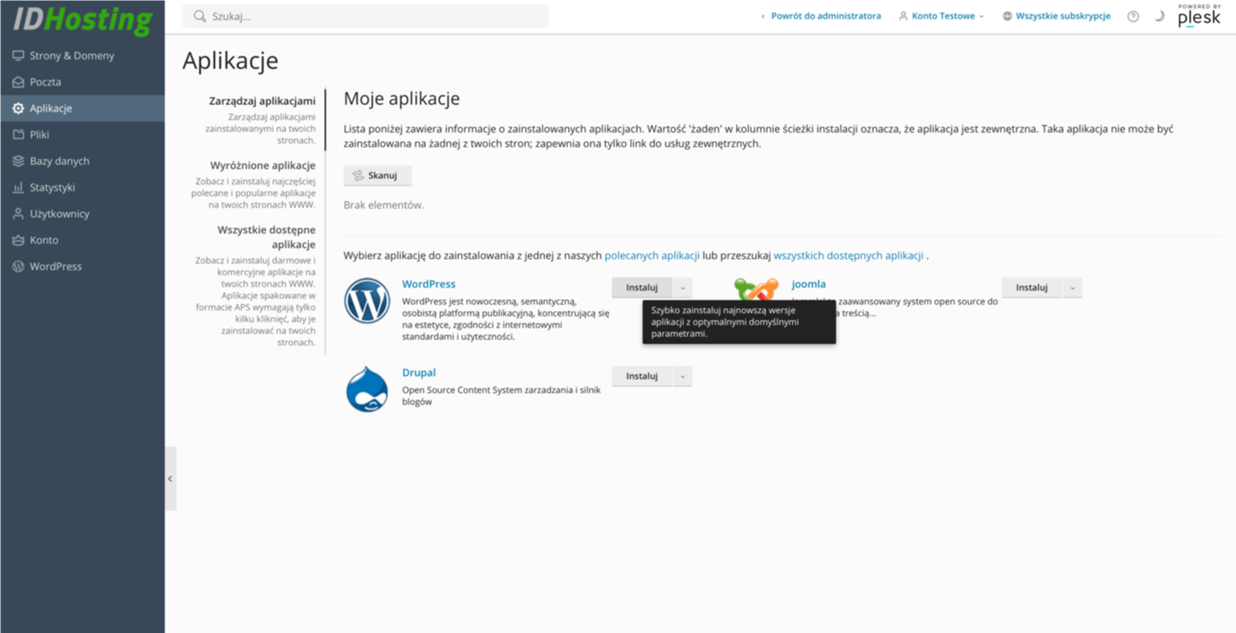Install Joomla with Instaluj button
Image resolution: width=1236 pixels, height=633 pixels.
coord(1032,288)
